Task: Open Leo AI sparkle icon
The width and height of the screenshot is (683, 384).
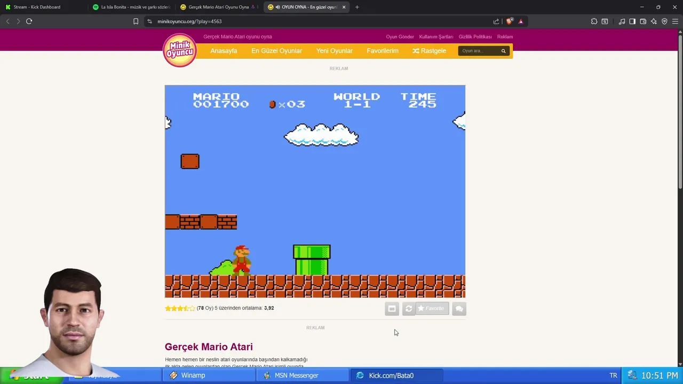Action: [x=654, y=21]
